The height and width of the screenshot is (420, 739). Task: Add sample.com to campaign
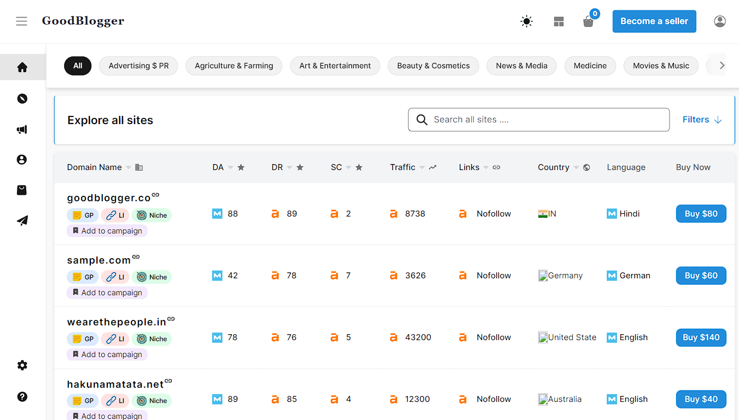[x=107, y=293]
